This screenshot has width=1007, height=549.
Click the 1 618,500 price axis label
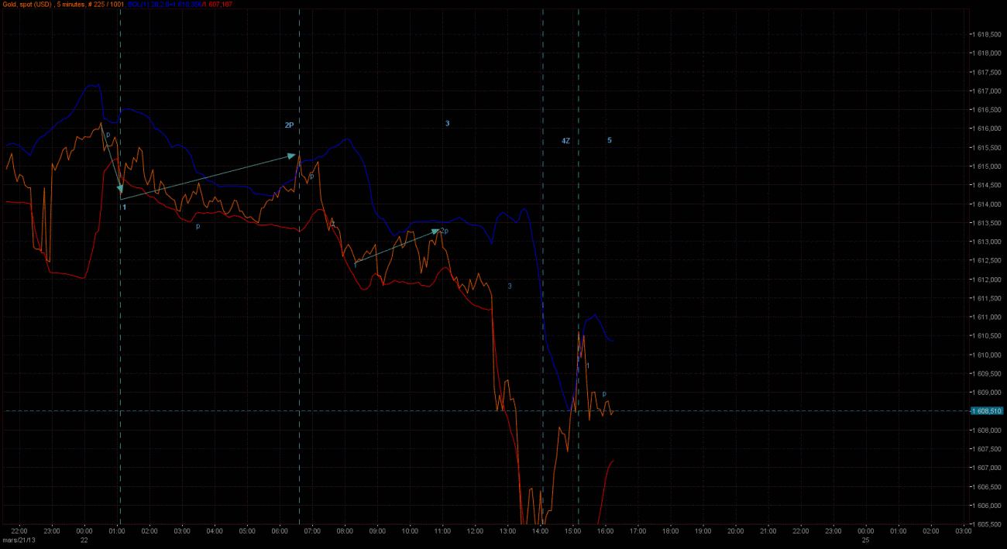[987, 34]
